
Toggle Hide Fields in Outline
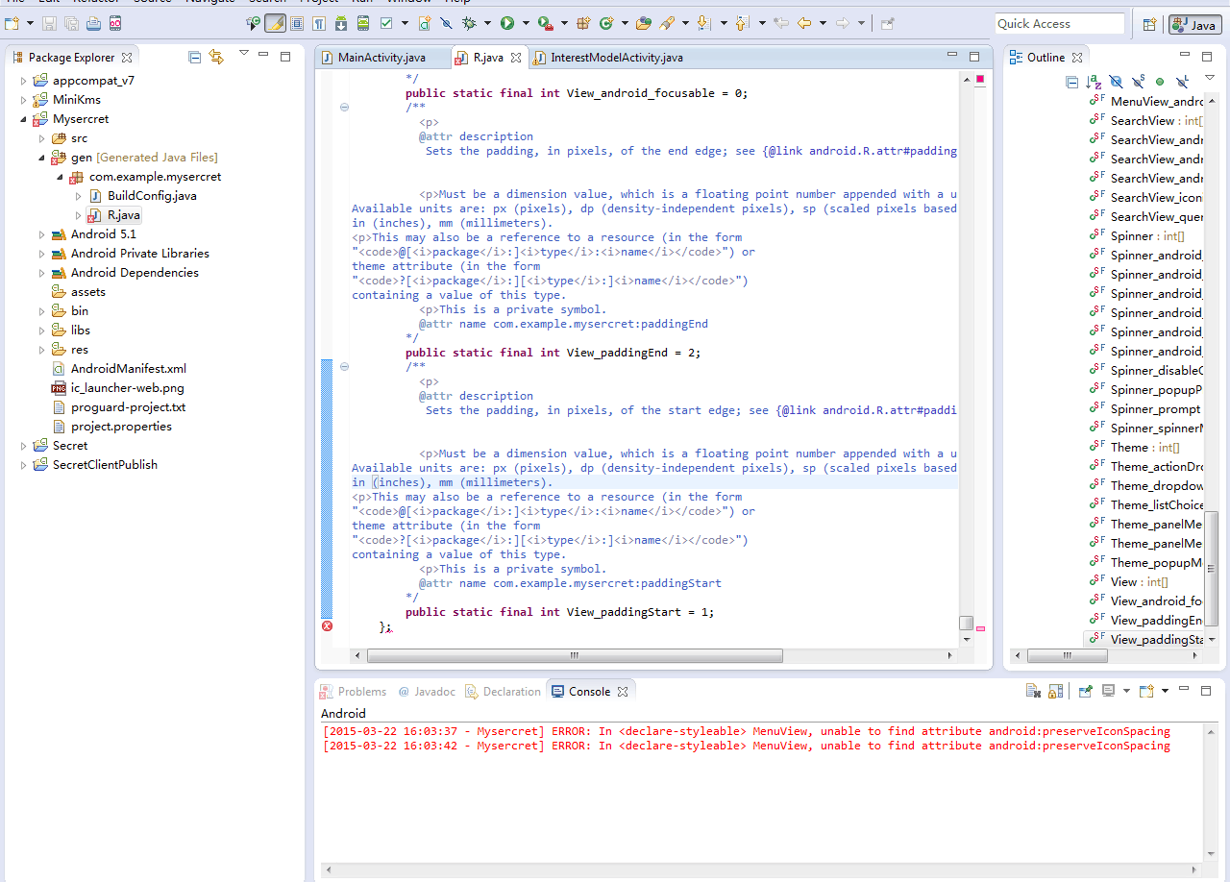click(1116, 83)
